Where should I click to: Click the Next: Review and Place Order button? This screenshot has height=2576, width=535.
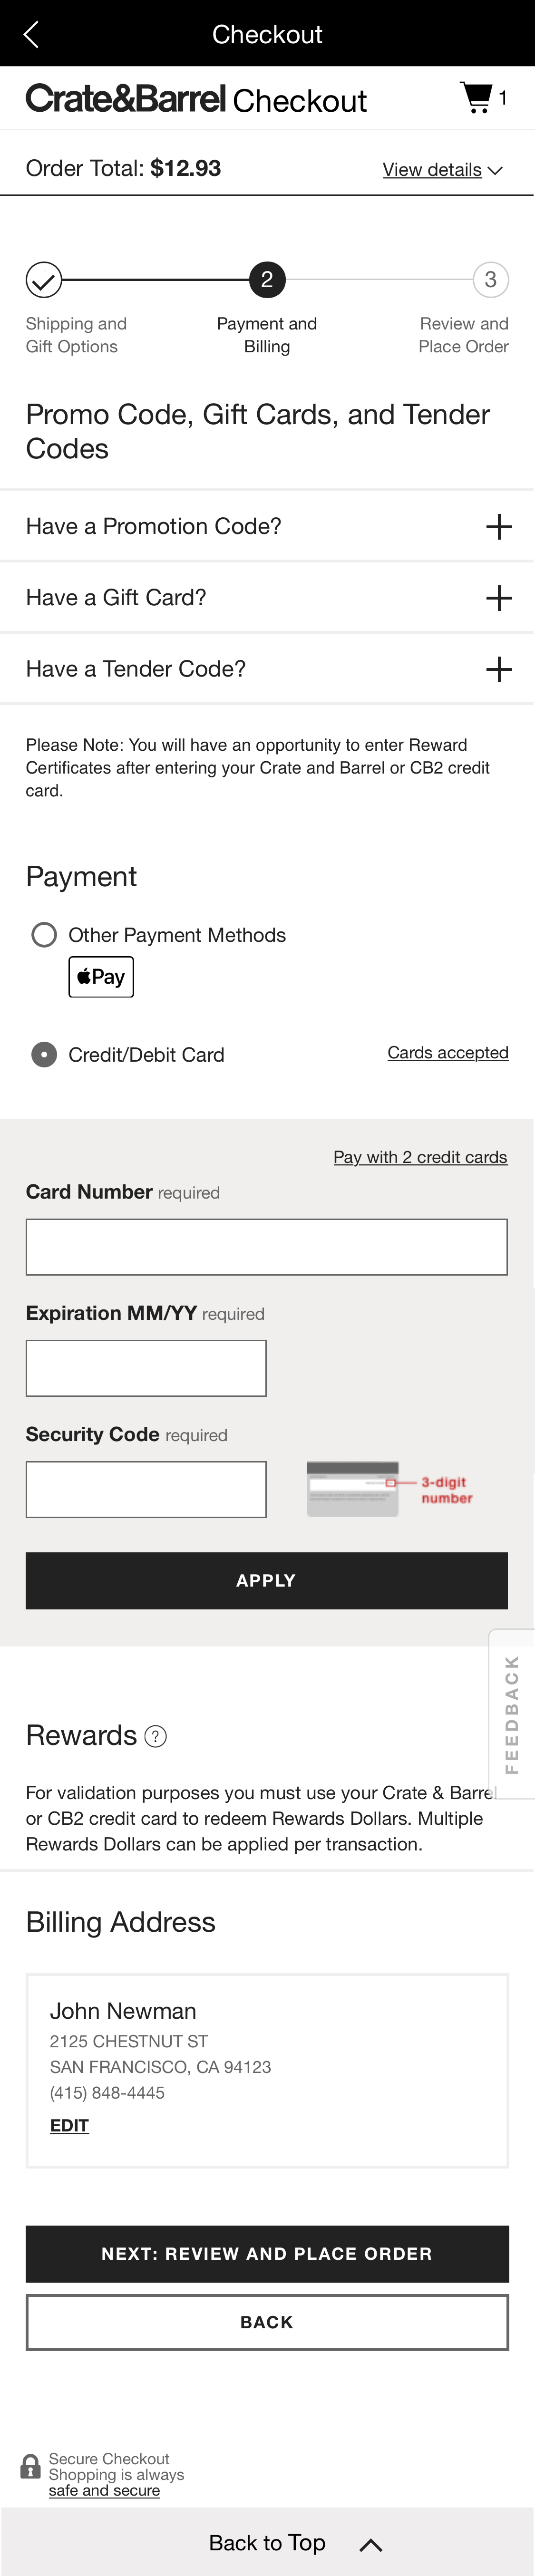tap(266, 2253)
